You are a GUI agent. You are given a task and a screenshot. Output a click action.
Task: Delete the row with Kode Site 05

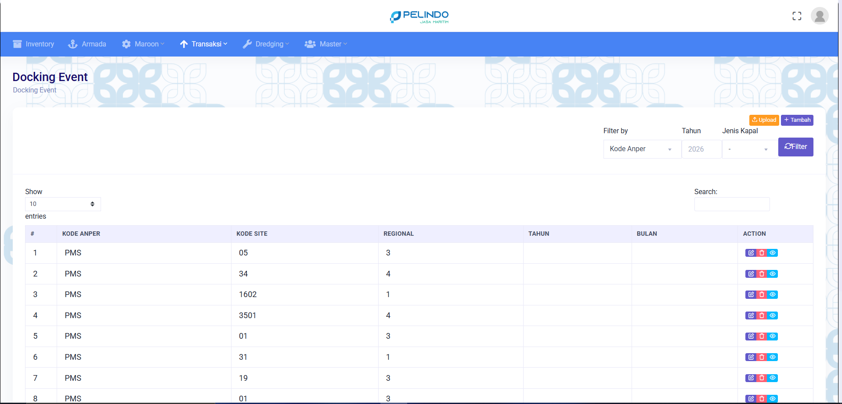(x=762, y=253)
